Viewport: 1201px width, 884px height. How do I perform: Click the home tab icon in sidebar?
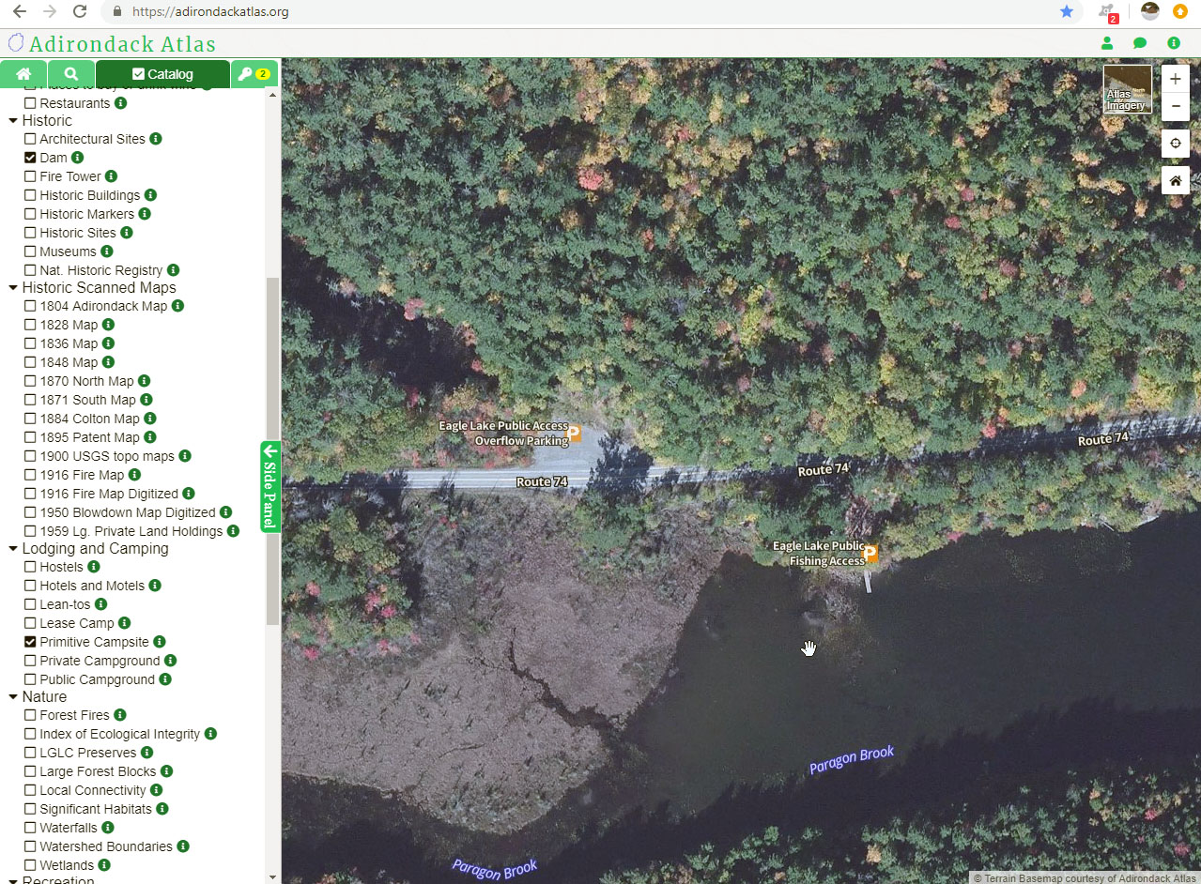tap(23, 74)
